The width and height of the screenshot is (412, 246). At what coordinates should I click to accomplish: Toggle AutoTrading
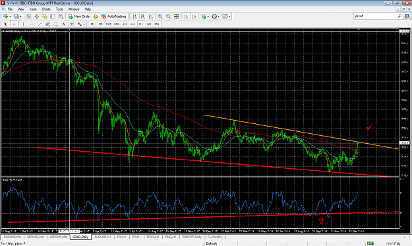114,16
